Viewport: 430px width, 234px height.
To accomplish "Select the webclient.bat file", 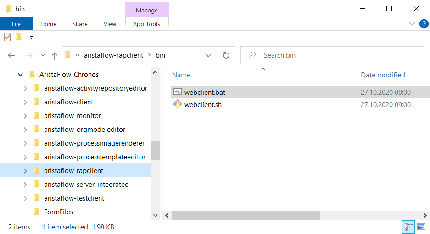I will [x=205, y=92].
